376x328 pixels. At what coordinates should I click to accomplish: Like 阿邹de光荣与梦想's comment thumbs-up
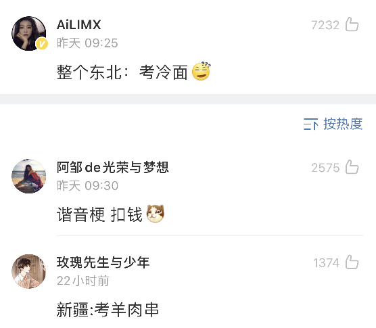pyautogui.click(x=352, y=167)
